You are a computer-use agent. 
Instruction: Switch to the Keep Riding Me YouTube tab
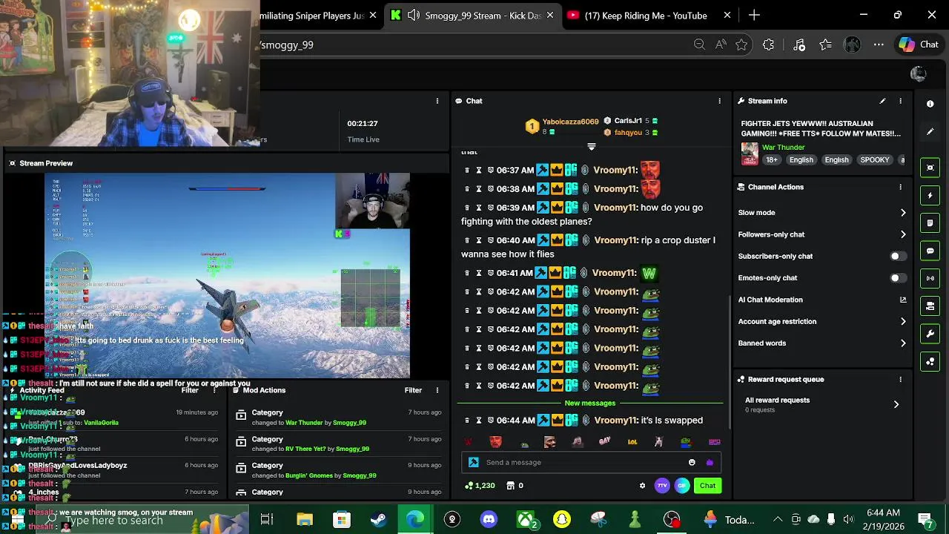[x=645, y=15]
